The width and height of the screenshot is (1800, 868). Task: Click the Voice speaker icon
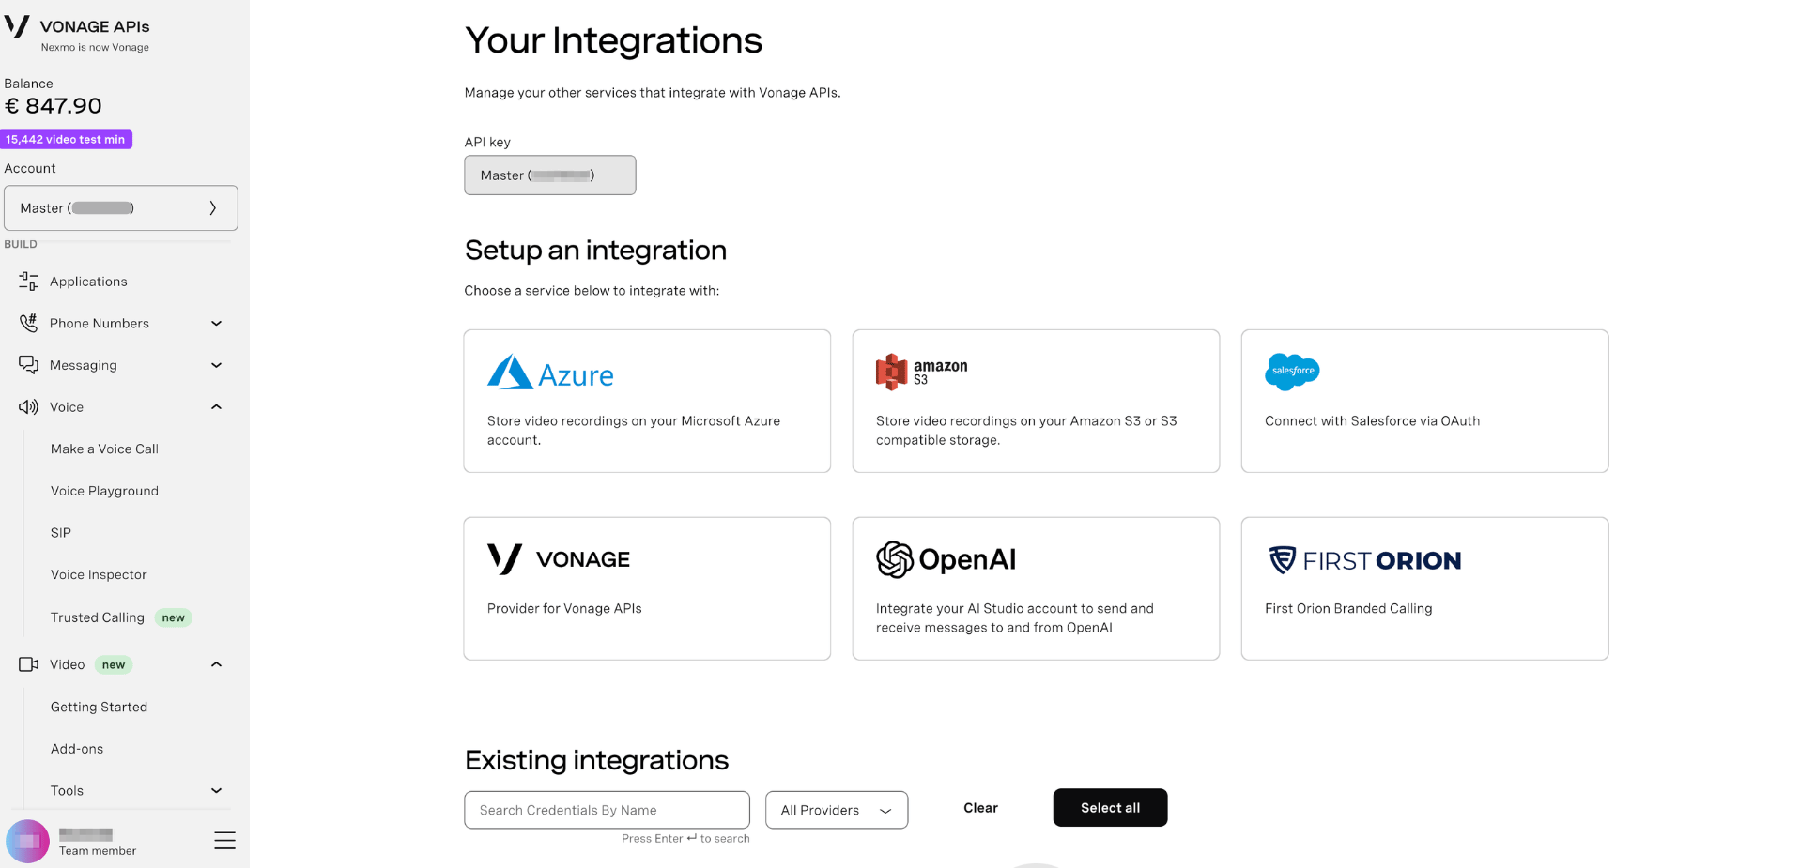tap(28, 407)
